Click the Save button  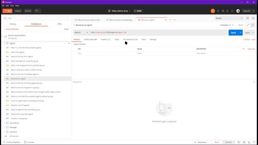pyautogui.click(x=248, y=33)
